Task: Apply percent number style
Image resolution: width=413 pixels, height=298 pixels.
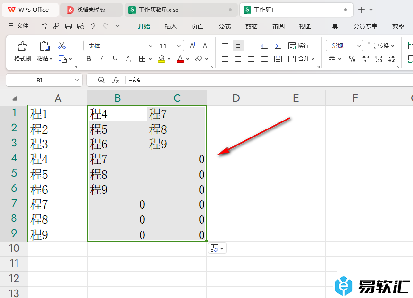Action: pos(352,59)
